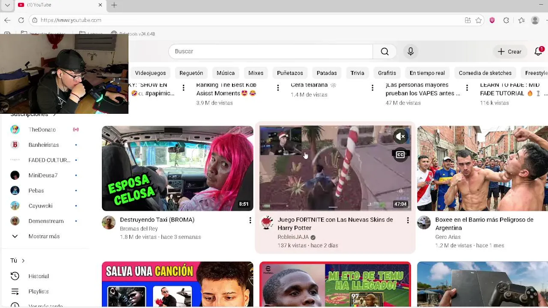Open Juego FORTNITE Harry Potter video title

coord(335,224)
